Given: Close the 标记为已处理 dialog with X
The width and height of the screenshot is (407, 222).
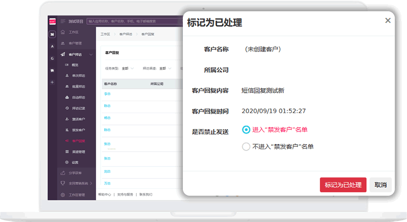Looking at the screenshot, I should point(388,21).
